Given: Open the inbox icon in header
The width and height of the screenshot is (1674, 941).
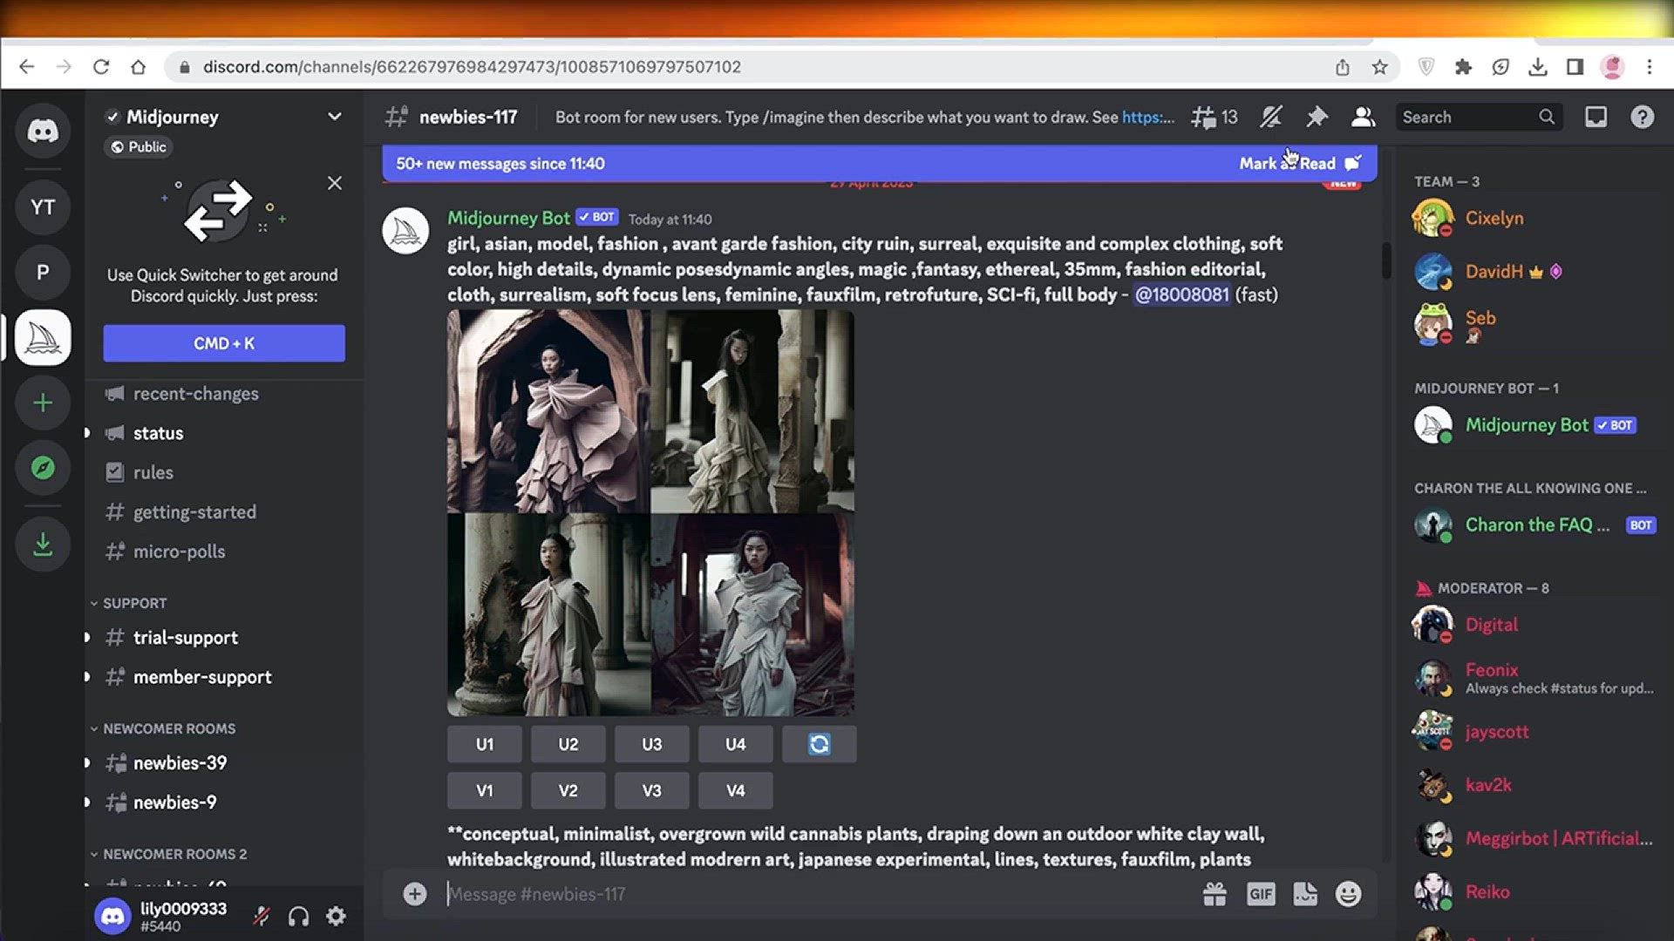Looking at the screenshot, I should [x=1596, y=117].
